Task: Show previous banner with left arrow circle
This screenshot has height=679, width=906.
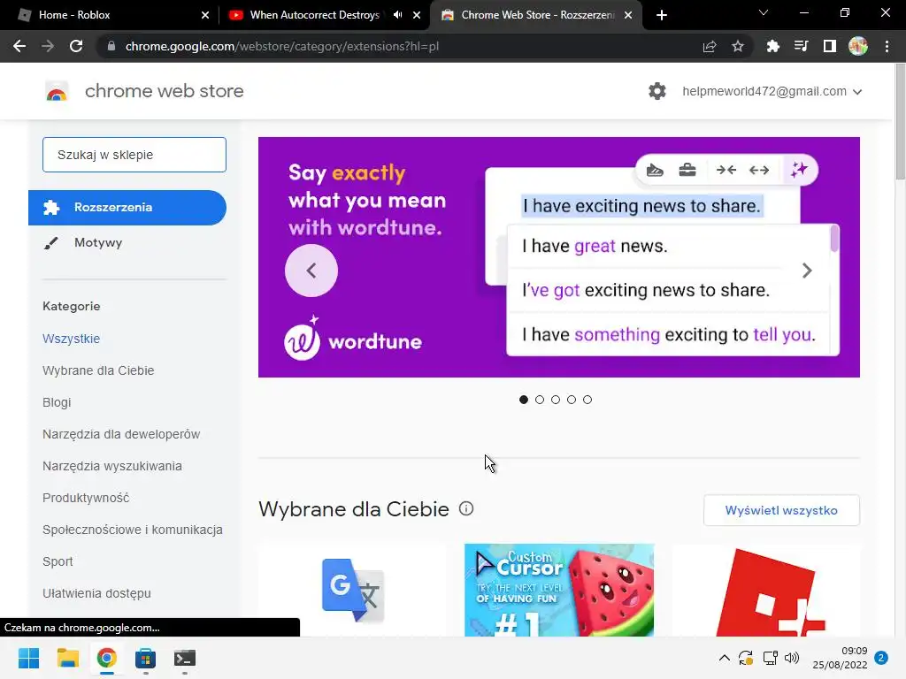Action: pyautogui.click(x=311, y=271)
